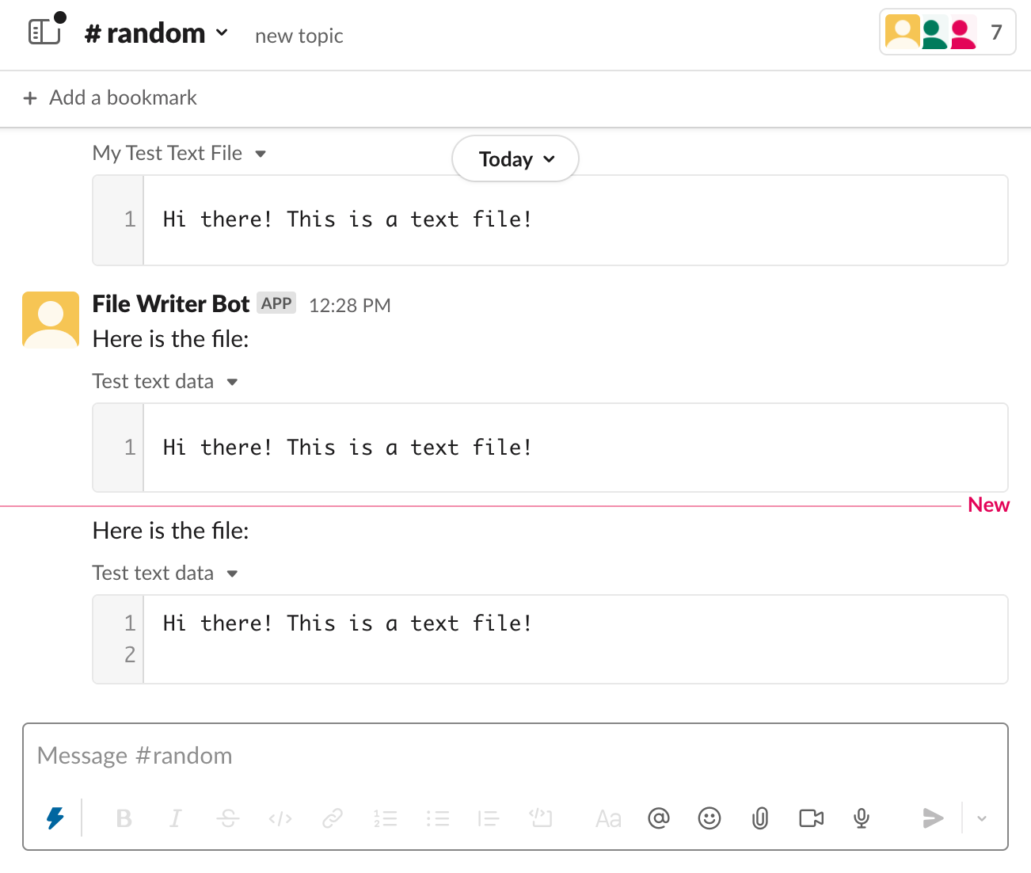Select the strikethrough formatting icon
This screenshot has width=1031, height=873.
228,818
